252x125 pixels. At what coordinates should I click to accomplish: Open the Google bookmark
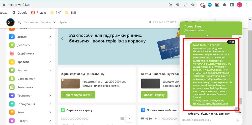pos(20,13)
